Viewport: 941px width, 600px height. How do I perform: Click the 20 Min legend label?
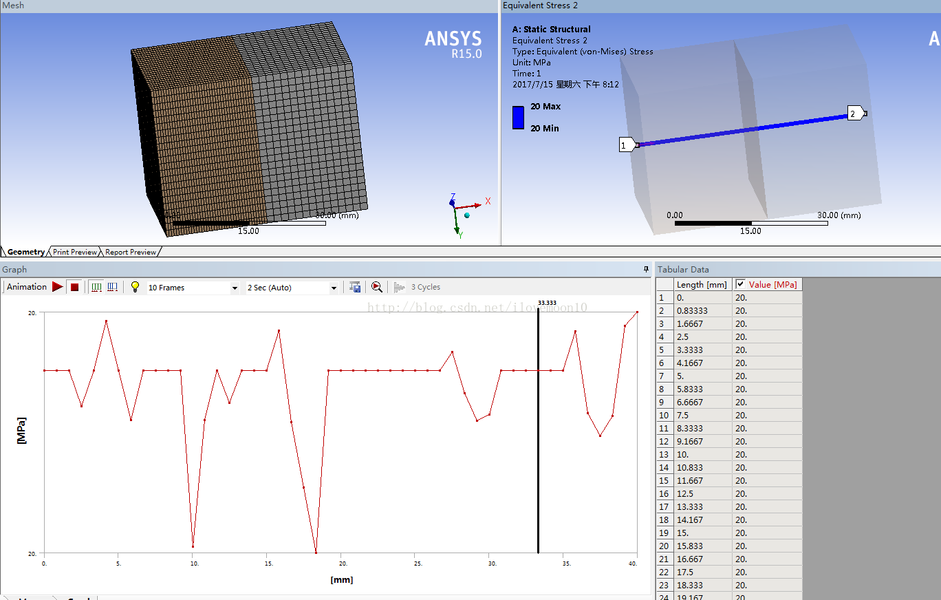(545, 129)
